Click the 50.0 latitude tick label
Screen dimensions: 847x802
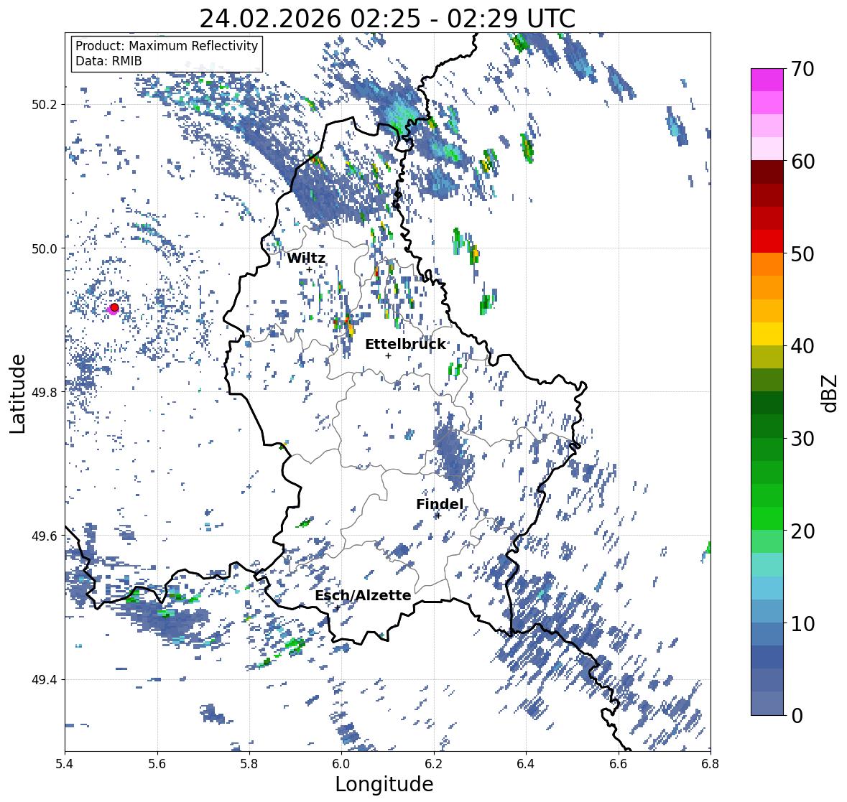pos(45,249)
